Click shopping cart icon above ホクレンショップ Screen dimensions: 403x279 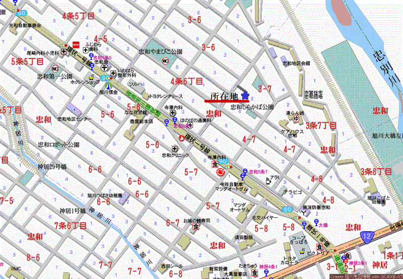[x=91, y=77]
